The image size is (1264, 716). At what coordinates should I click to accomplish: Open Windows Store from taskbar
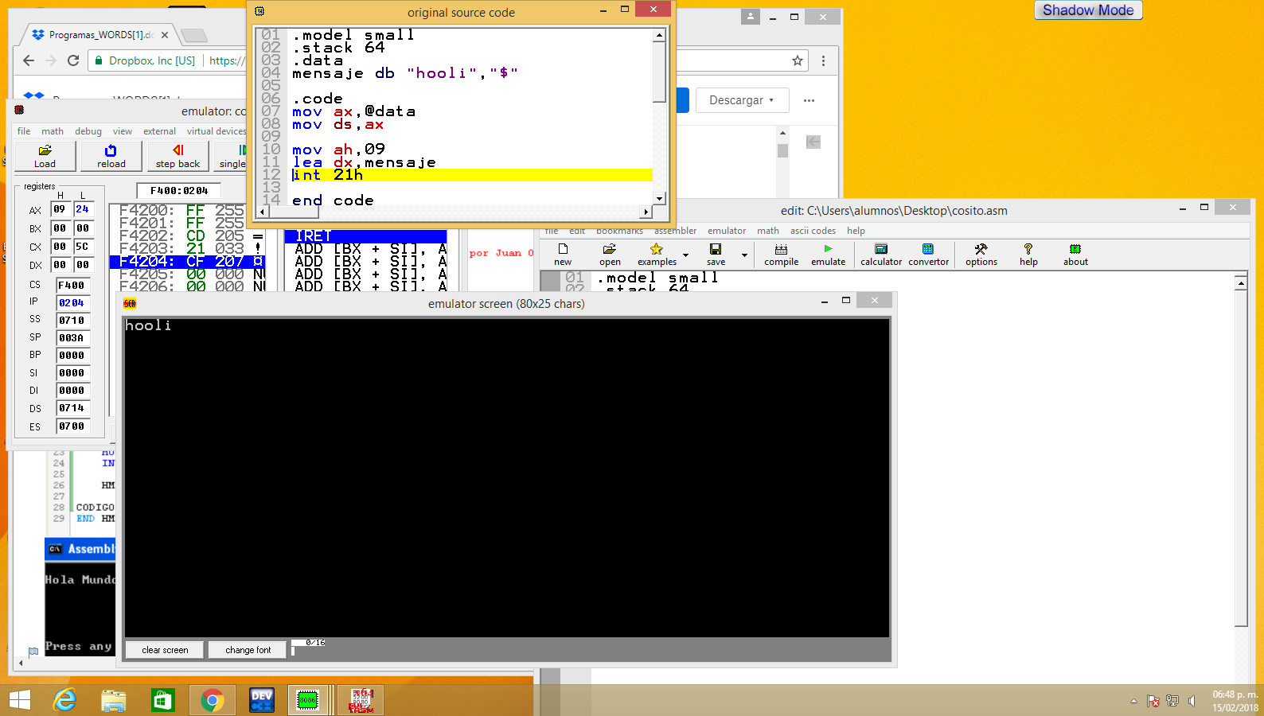point(162,700)
